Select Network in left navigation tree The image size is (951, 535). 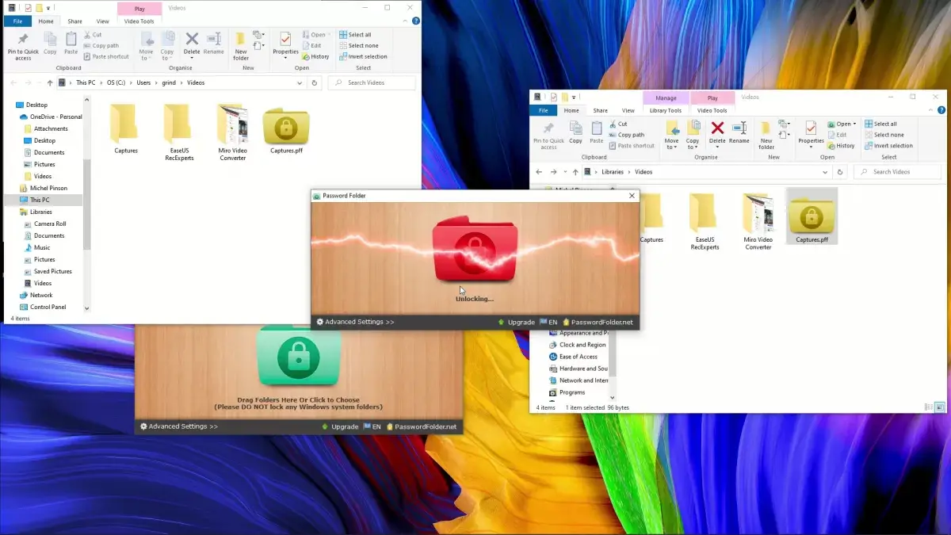coord(36,295)
